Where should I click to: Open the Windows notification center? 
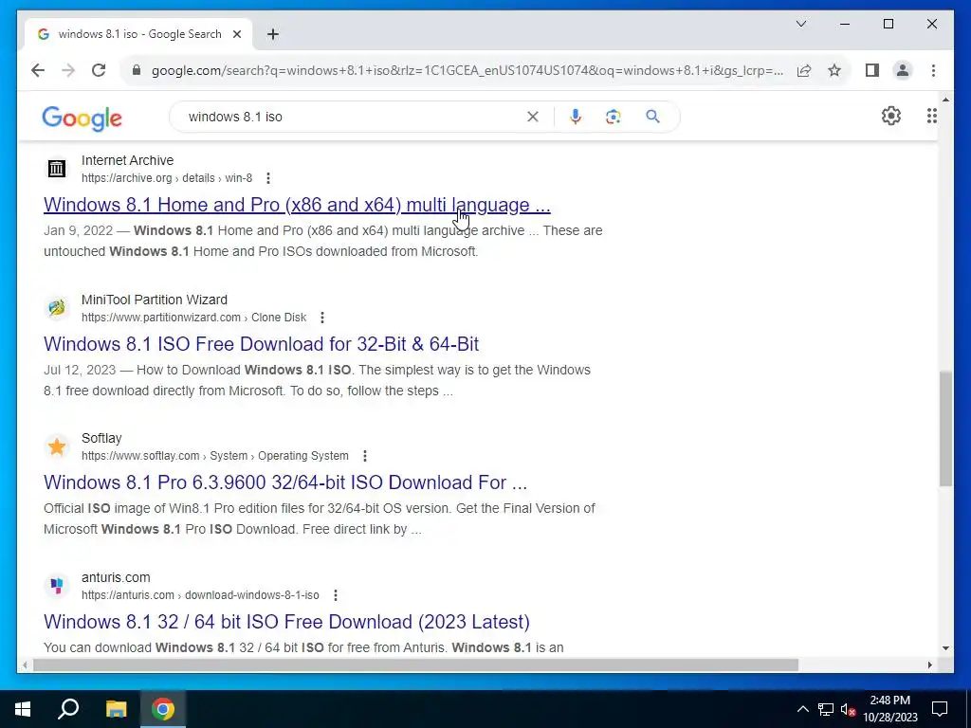pos(940,709)
